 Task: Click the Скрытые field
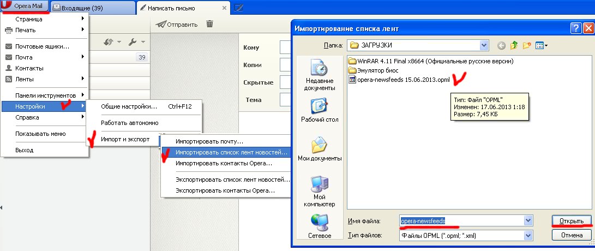285,82
